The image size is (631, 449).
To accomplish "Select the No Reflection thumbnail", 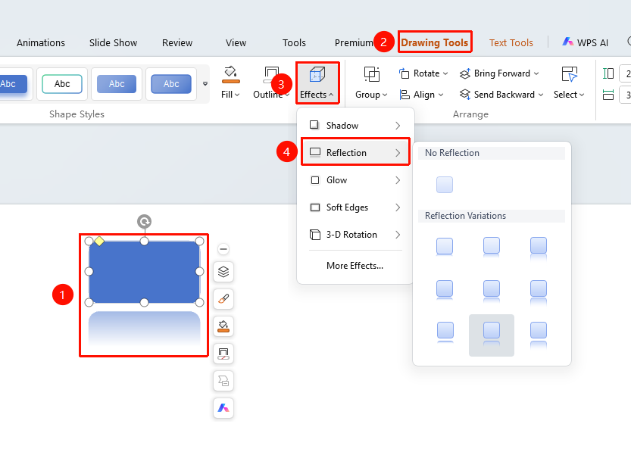I will (445, 185).
